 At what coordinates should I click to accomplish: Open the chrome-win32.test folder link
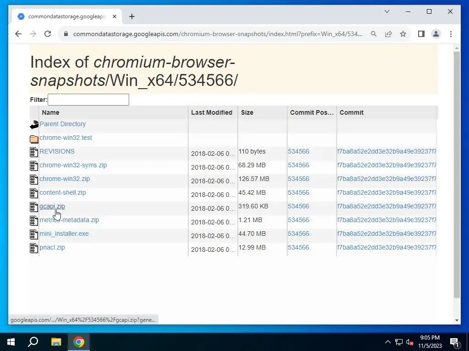coord(65,138)
